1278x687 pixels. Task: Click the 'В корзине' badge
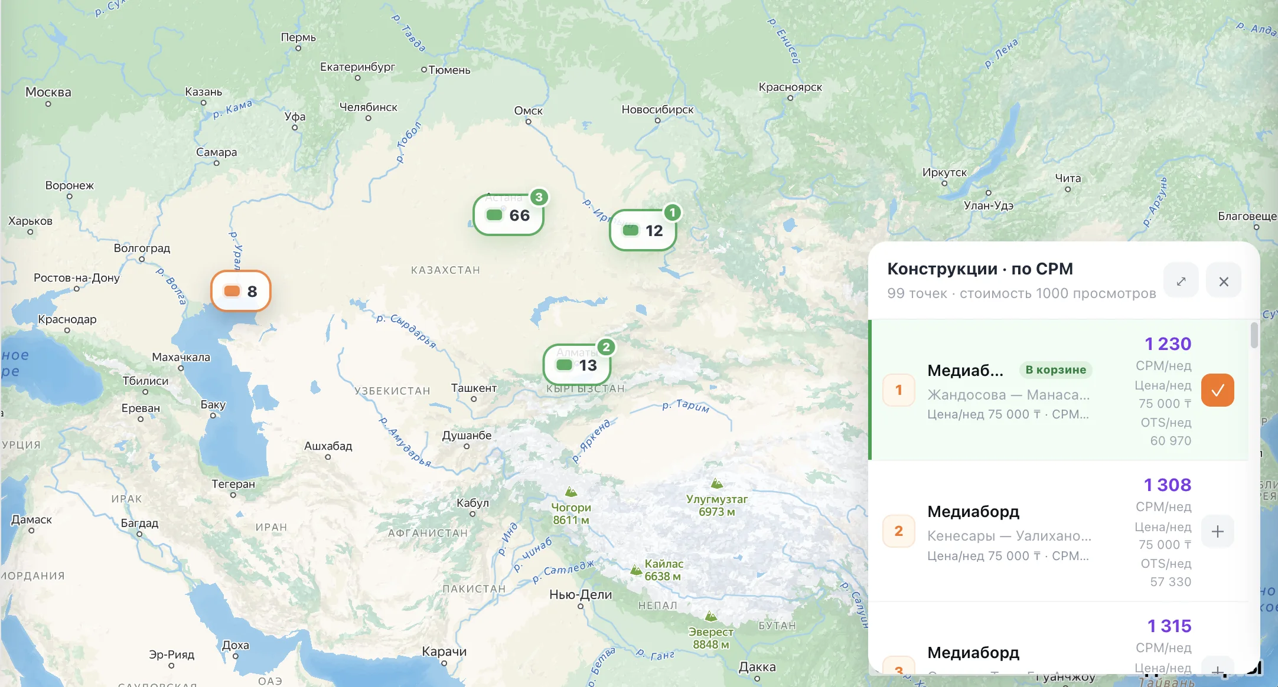tap(1056, 370)
